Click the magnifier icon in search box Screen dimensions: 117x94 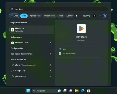[x=12, y=9]
